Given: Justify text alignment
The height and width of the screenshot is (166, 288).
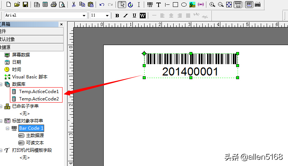Looking at the screenshot, I should point(188,15).
